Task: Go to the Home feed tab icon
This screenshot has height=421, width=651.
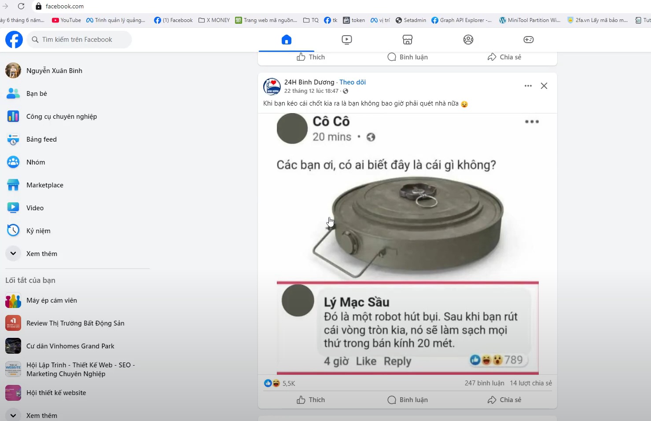Action: (286, 40)
